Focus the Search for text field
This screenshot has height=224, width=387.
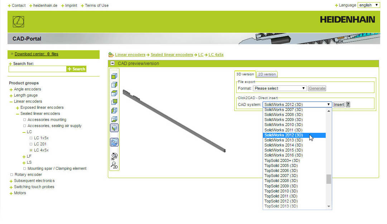pyautogui.click(x=38, y=69)
